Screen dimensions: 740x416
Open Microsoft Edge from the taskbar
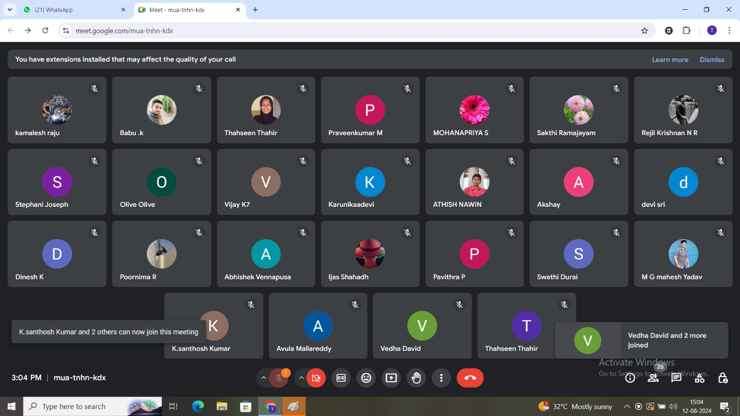[198, 406]
